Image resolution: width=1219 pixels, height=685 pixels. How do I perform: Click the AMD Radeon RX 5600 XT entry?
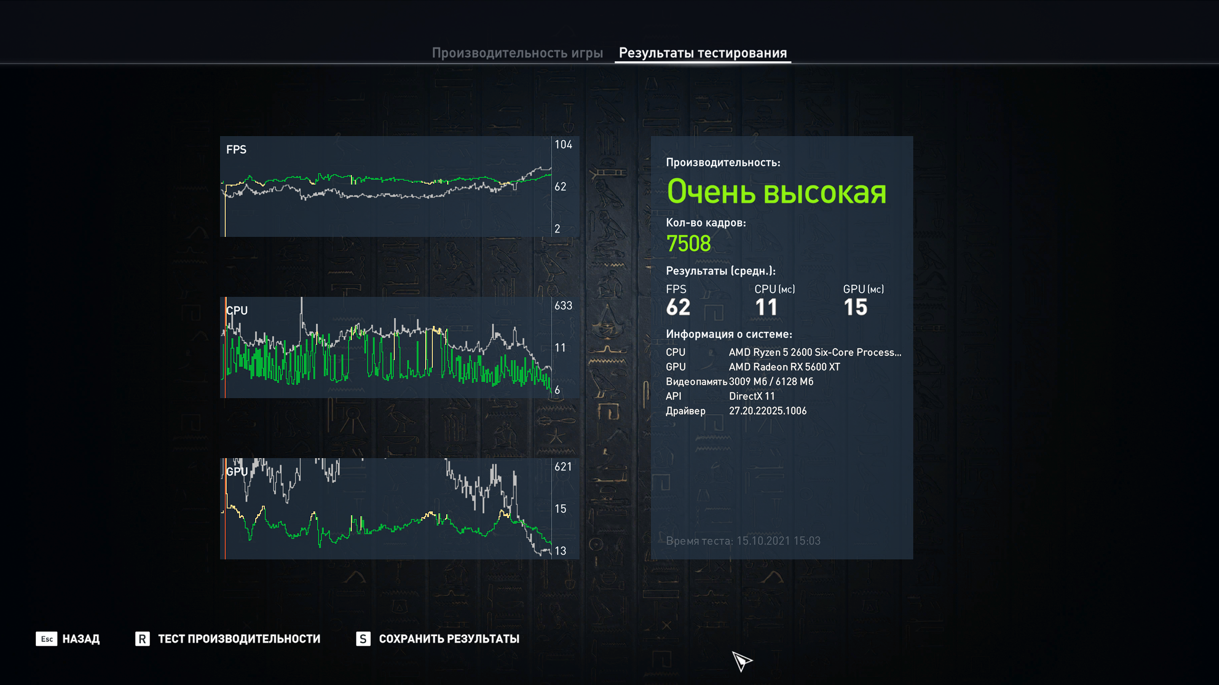784,367
